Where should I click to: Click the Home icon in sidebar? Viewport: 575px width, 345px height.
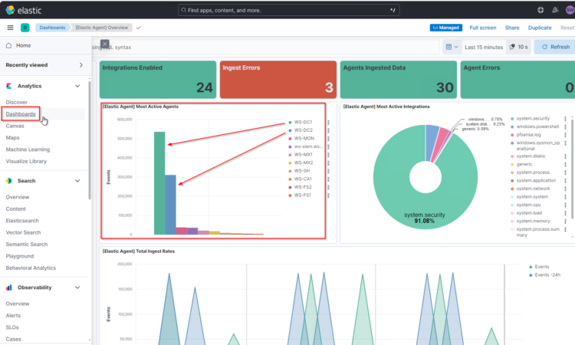click(8, 45)
